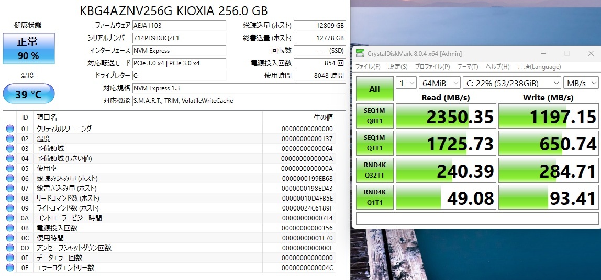
Task: Click blue status orb for リードコマンド数 row
Action: 10,198
